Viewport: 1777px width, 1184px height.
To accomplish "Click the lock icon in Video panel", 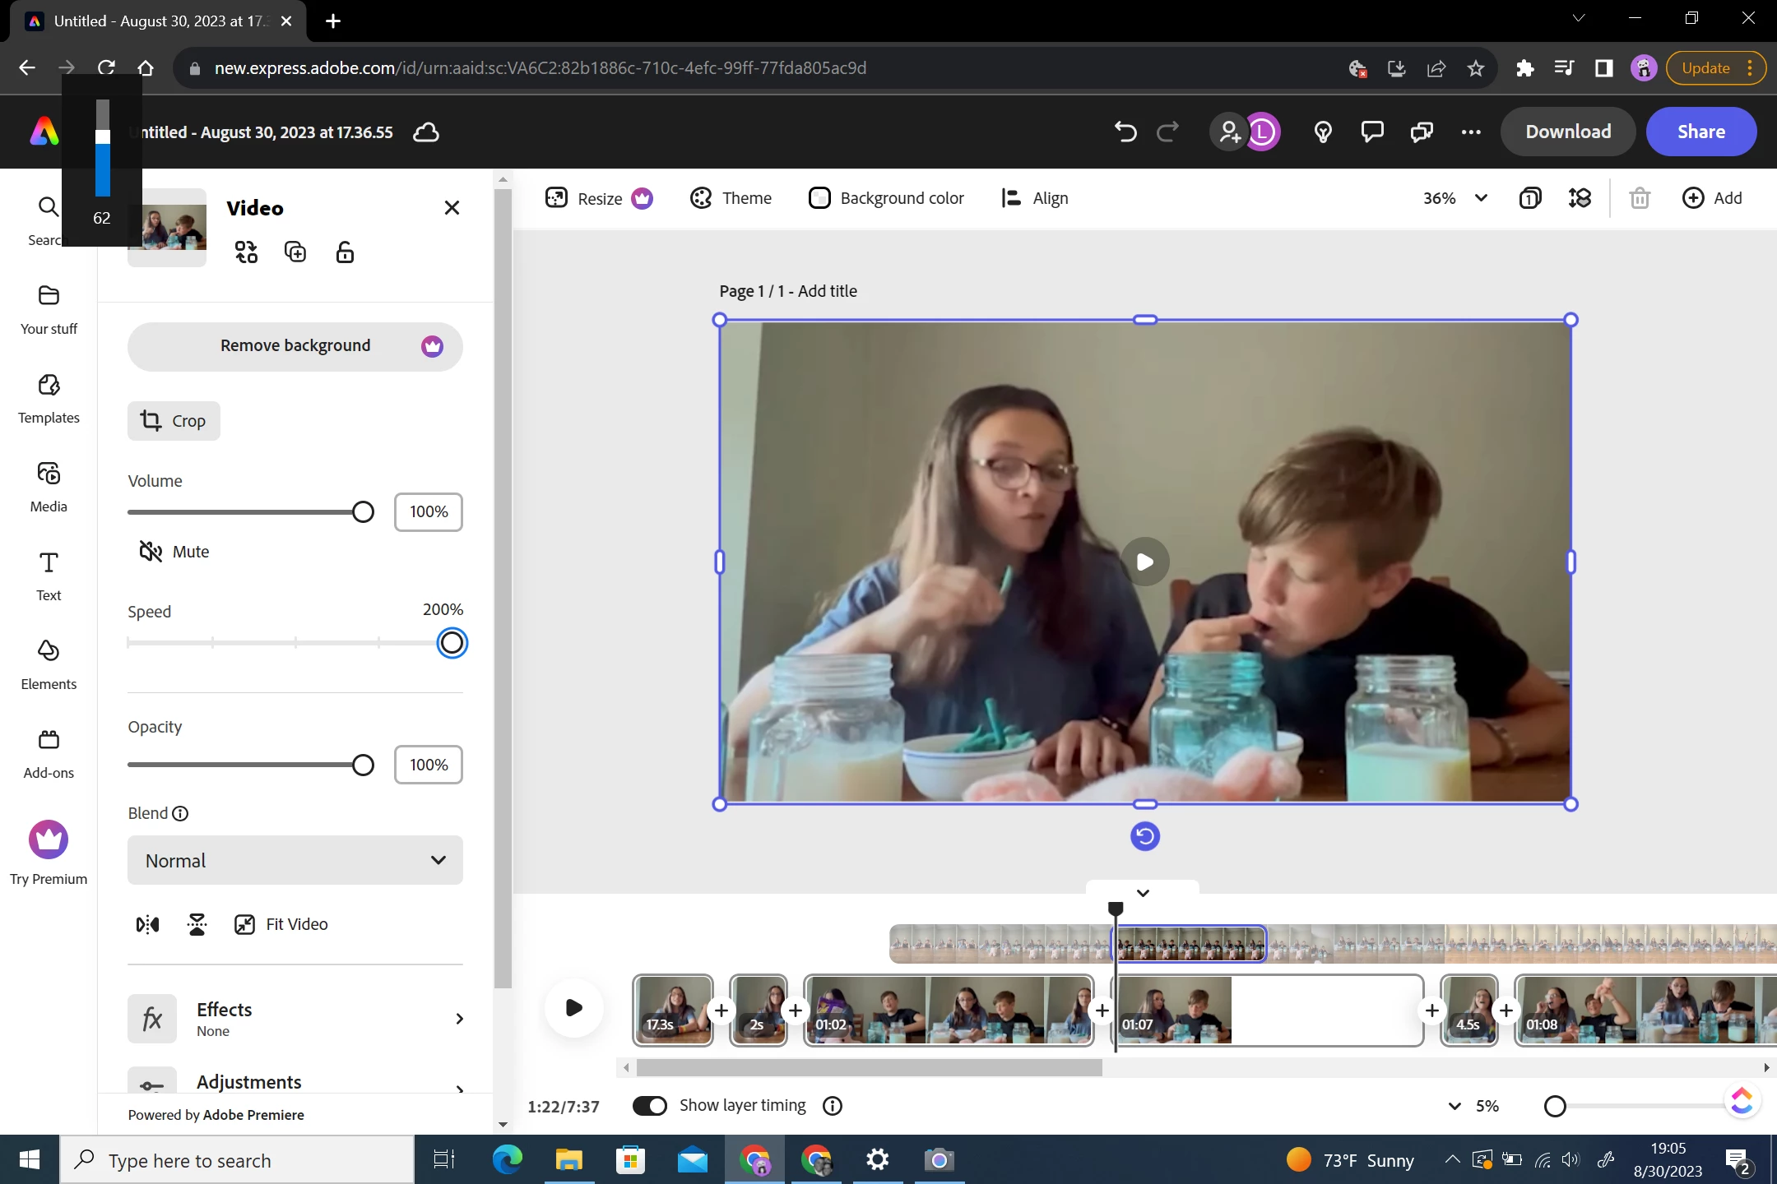I will pos(345,252).
